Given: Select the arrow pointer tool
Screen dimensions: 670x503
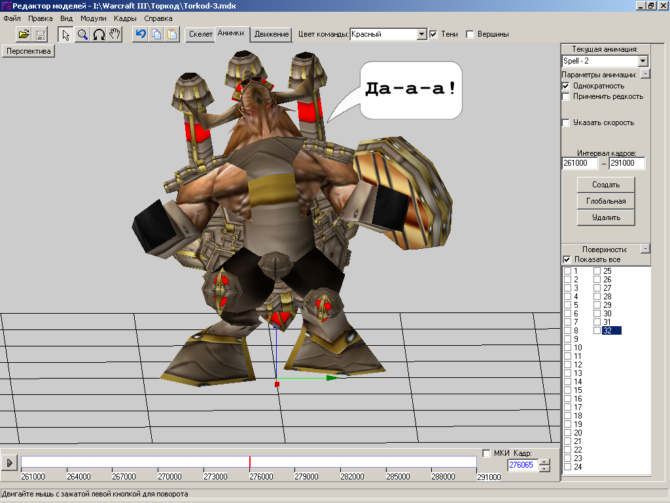Looking at the screenshot, I should pos(66,34).
